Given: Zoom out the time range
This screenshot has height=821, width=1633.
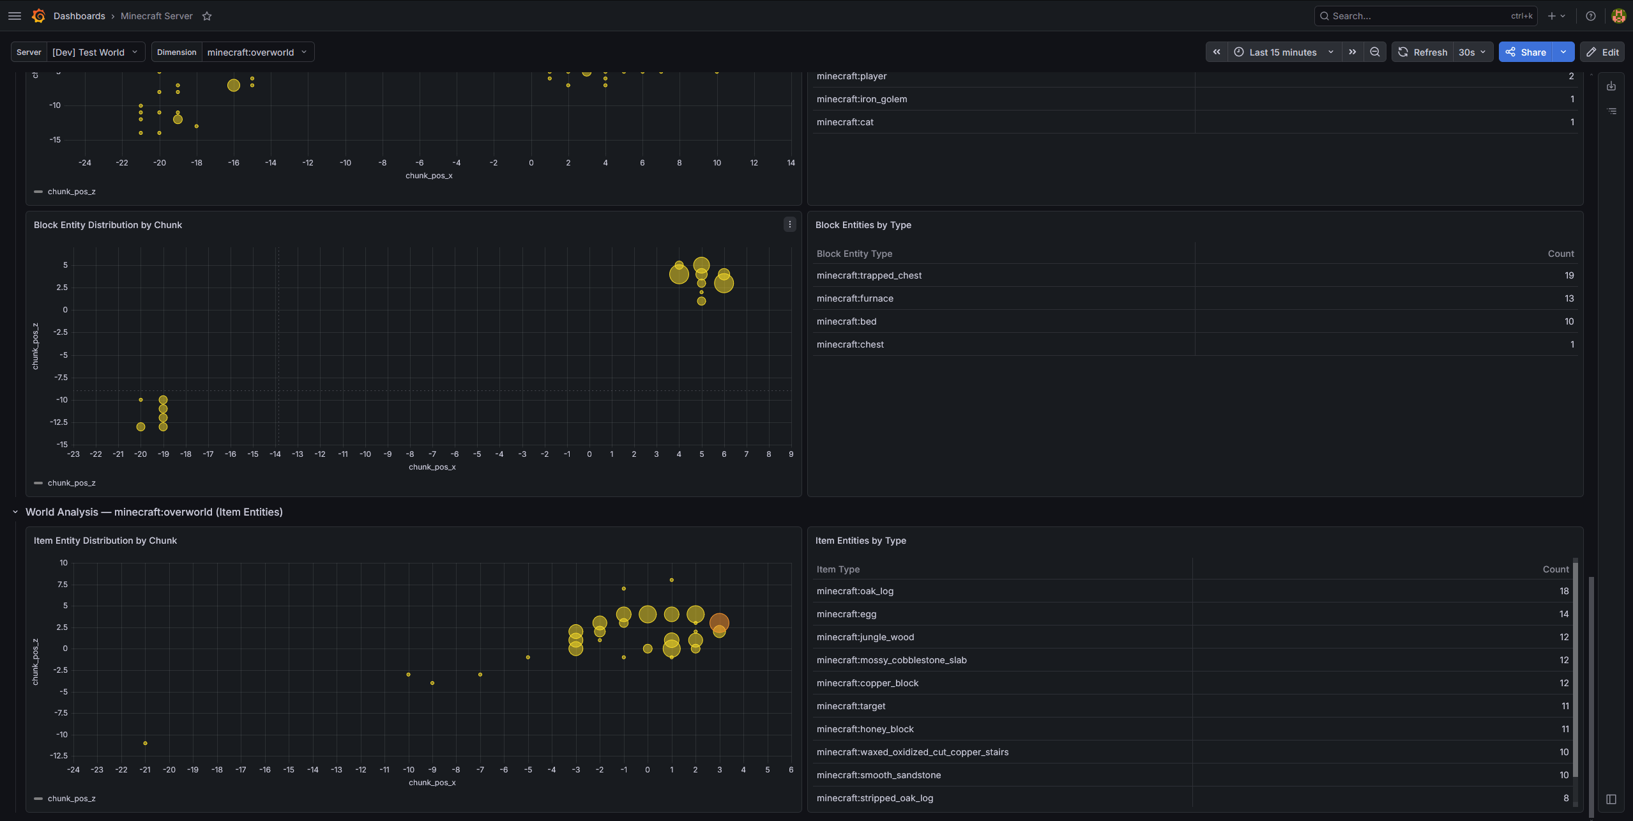Looking at the screenshot, I should pos(1375,52).
